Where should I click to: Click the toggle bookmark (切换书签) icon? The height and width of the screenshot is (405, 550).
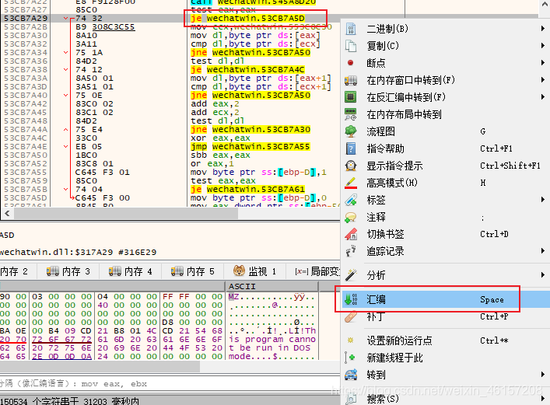point(350,234)
